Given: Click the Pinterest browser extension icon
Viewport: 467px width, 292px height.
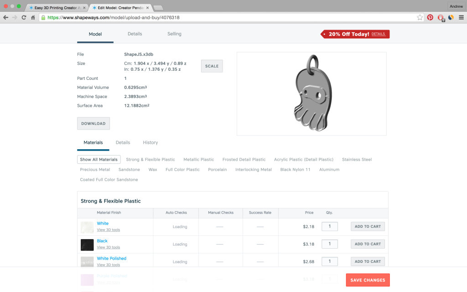Looking at the screenshot, I should click(430, 17).
